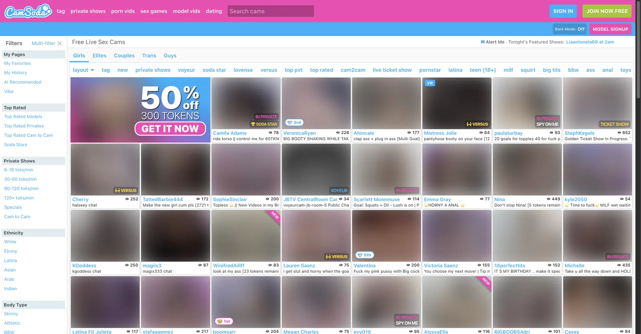Switch to the Guys tab

tap(170, 56)
